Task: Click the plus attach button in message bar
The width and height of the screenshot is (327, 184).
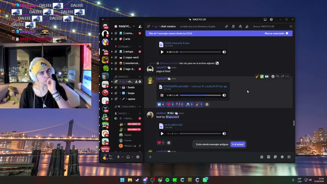Action: click(x=150, y=157)
